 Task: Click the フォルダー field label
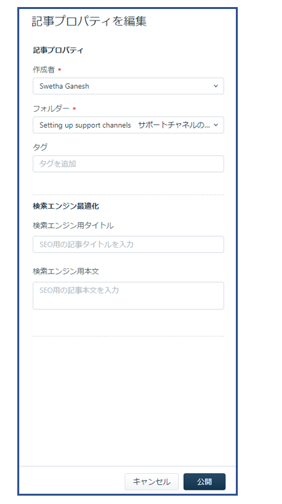point(51,109)
